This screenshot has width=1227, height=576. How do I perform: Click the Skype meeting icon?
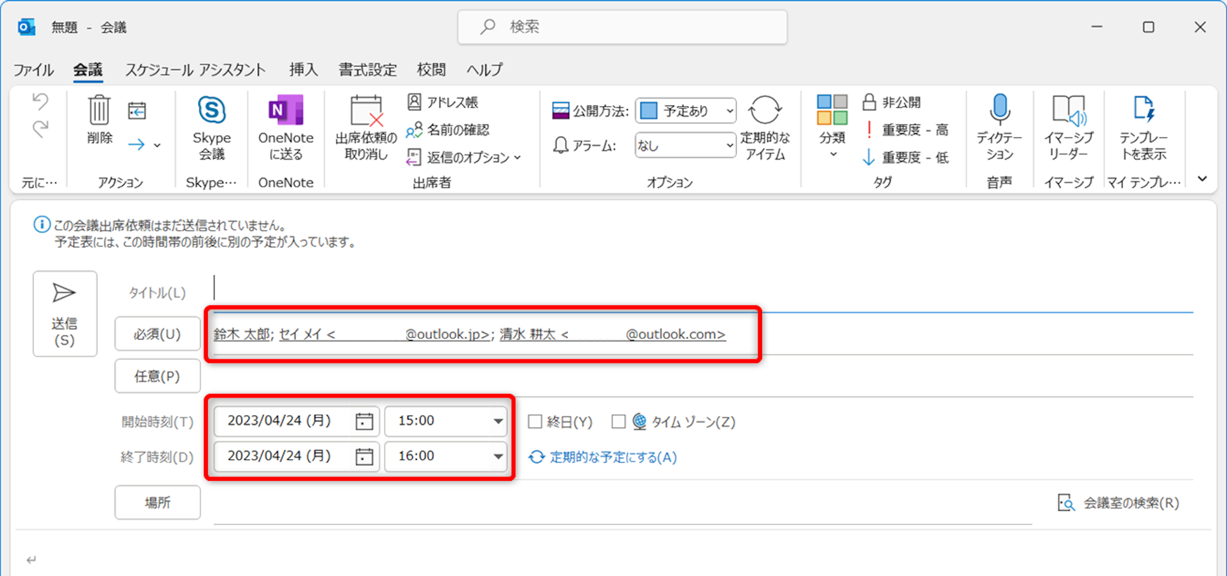[211, 111]
